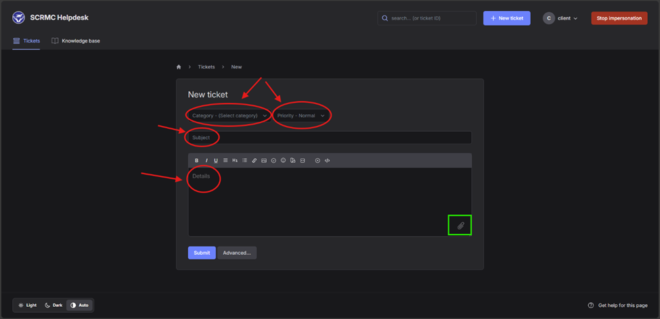Toggle italic formatting in editor toolbar
Image resolution: width=660 pixels, height=319 pixels.
click(206, 161)
